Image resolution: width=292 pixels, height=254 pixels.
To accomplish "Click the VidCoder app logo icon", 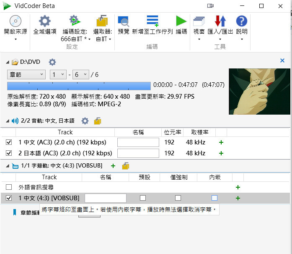I will click(7, 6).
